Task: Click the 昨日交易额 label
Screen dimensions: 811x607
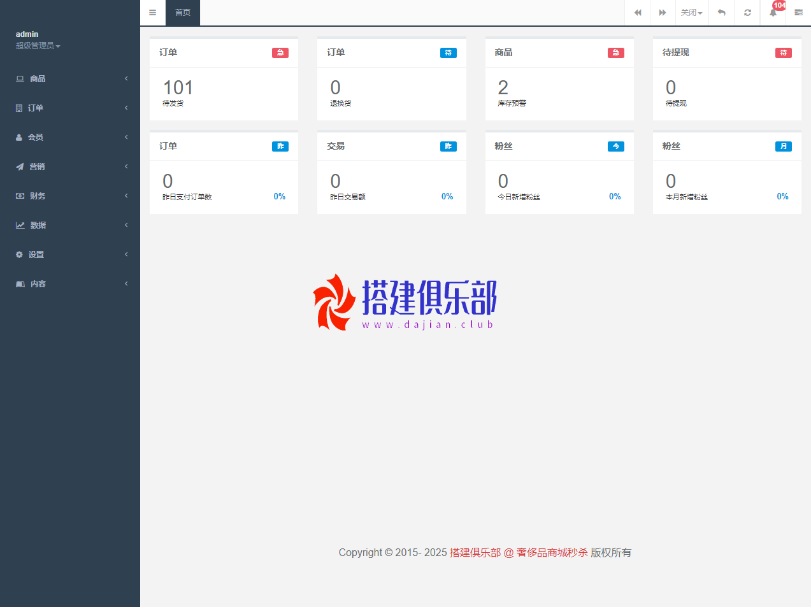Action: pos(348,197)
